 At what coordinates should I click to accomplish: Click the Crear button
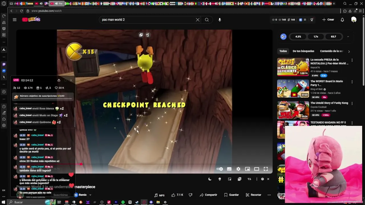(328, 20)
